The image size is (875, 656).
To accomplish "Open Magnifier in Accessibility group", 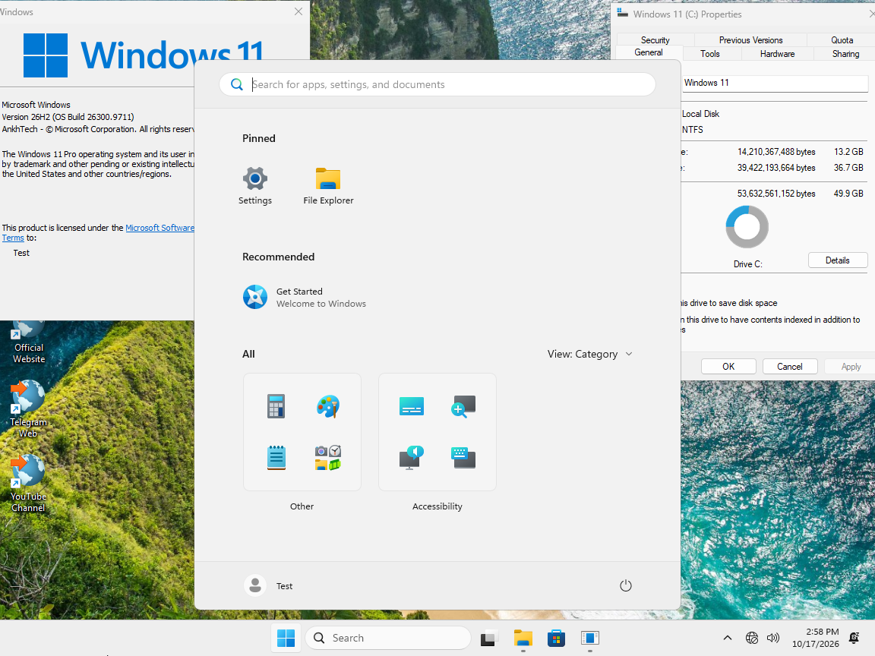I will click(463, 406).
